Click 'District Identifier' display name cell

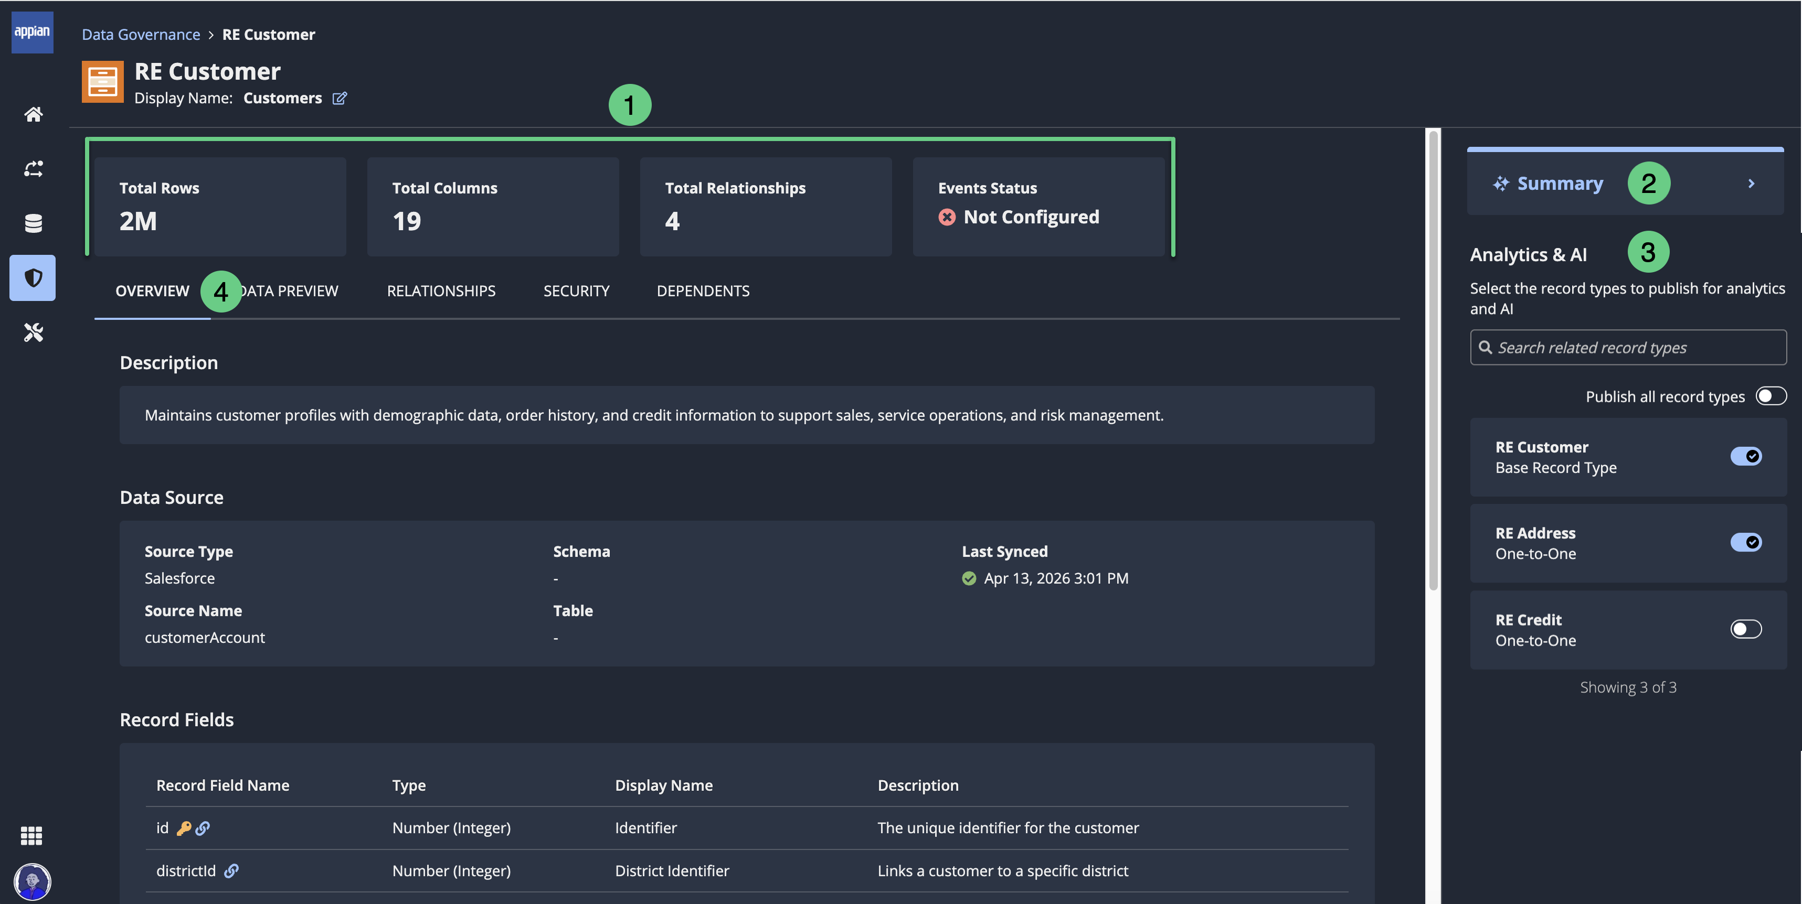coord(672,870)
